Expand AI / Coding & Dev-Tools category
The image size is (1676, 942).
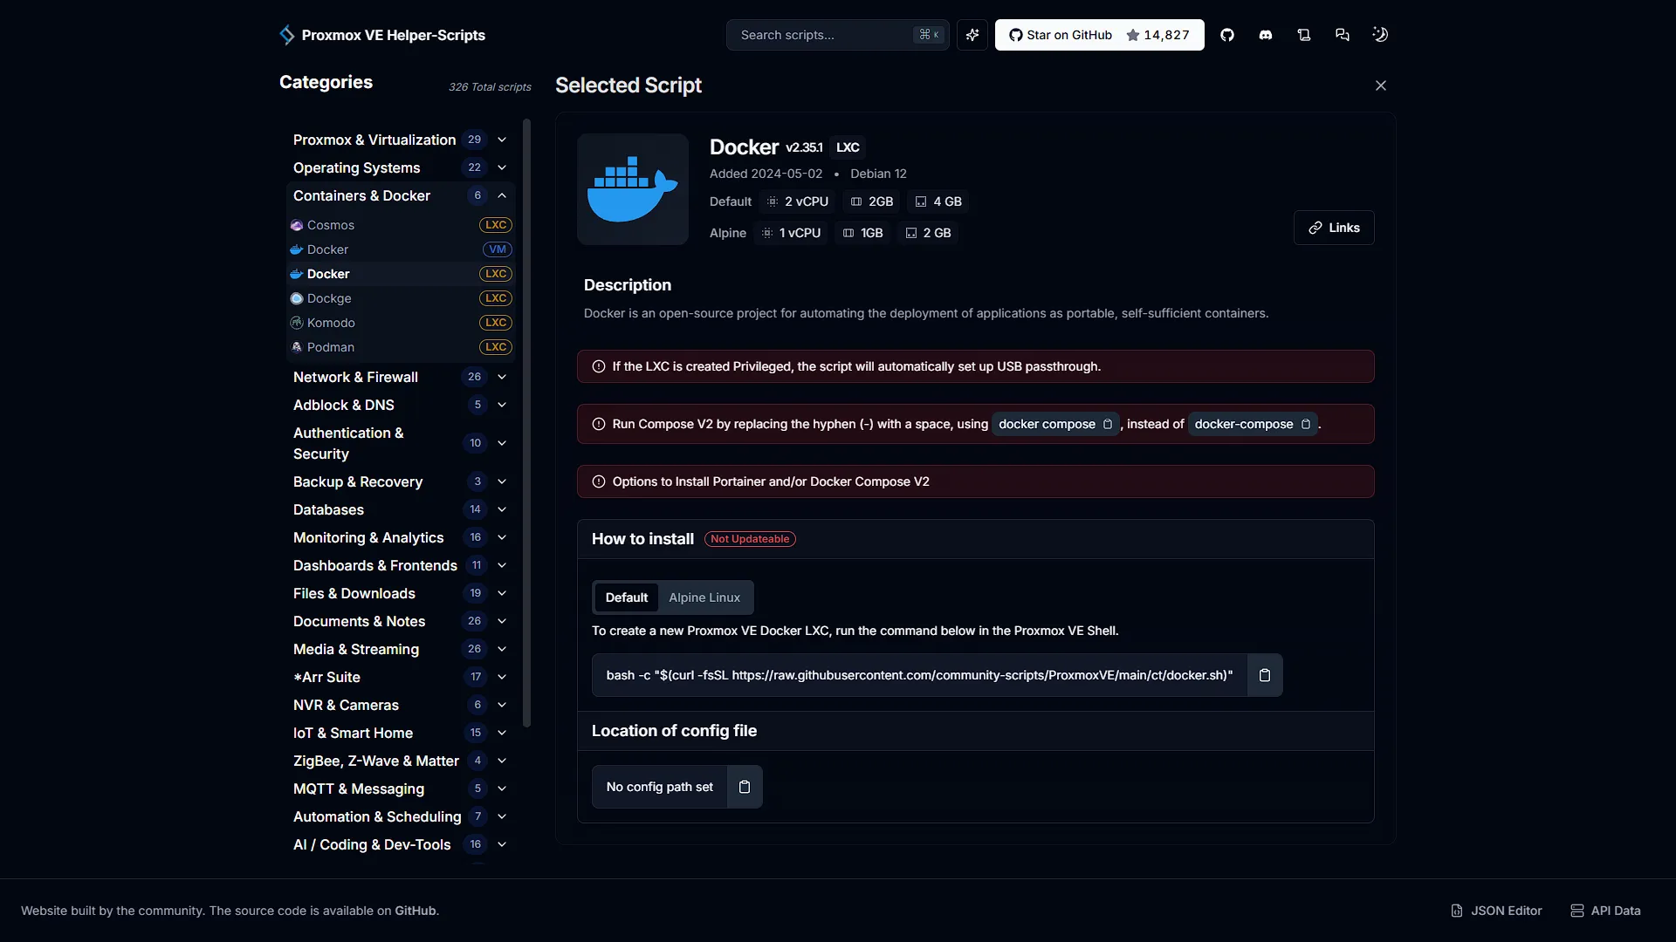click(x=401, y=844)
